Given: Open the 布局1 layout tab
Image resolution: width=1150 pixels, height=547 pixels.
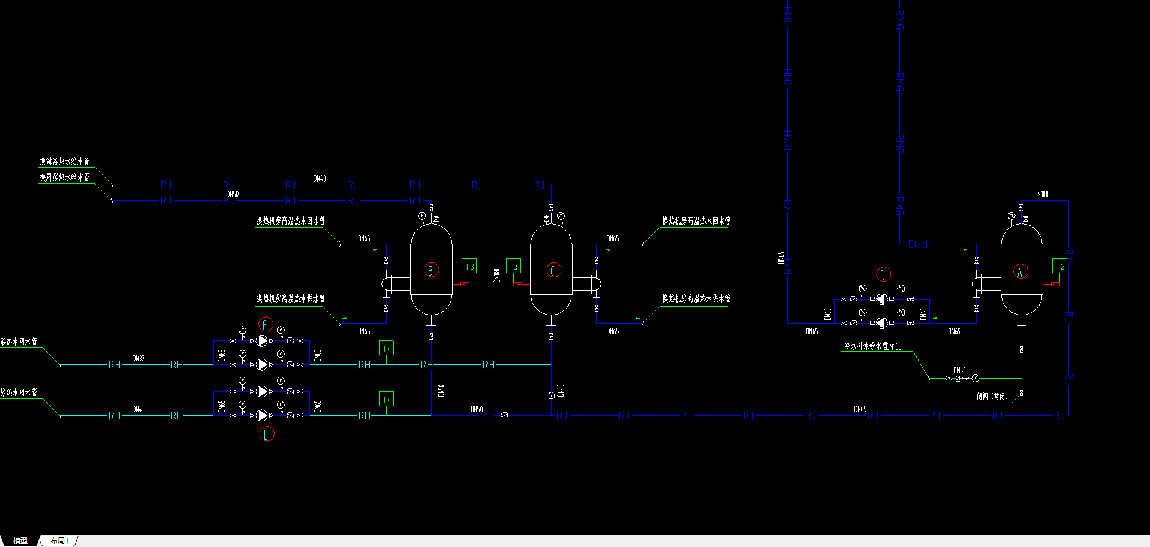Looking at the screenshot, I should 59,540.
